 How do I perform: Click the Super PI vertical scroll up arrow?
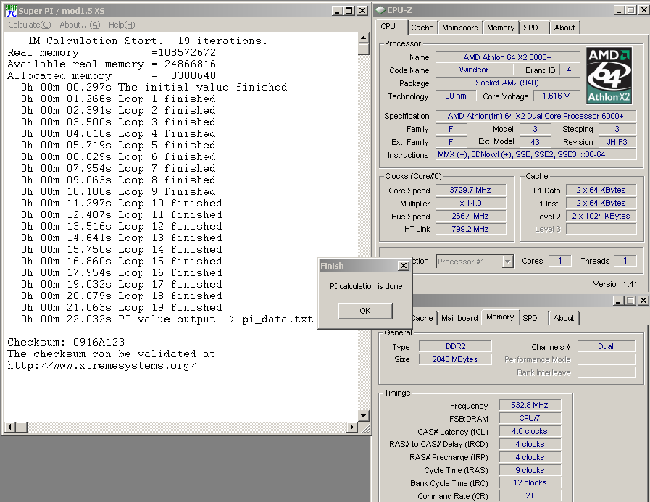click(364, 38)
